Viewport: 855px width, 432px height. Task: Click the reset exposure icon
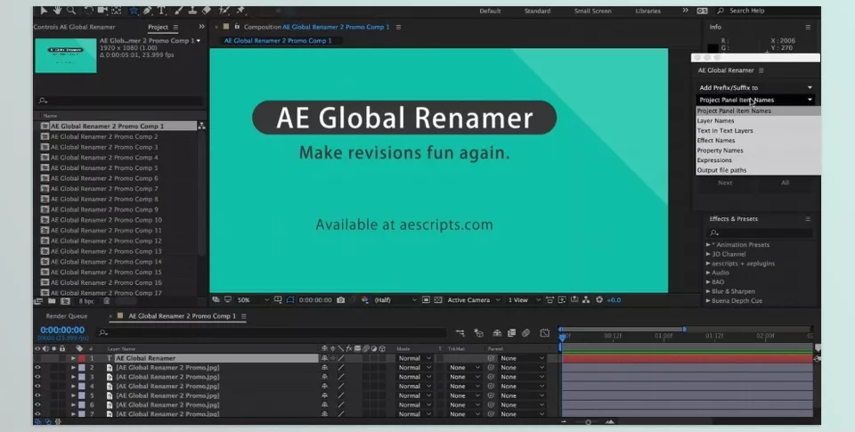[x=599, y=300]
